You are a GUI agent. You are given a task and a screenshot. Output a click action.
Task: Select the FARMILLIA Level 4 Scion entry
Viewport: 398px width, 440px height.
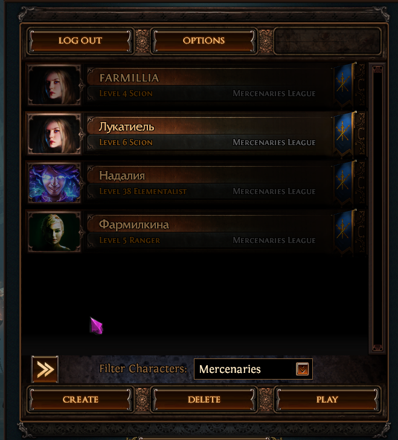(x=196, y=85)
